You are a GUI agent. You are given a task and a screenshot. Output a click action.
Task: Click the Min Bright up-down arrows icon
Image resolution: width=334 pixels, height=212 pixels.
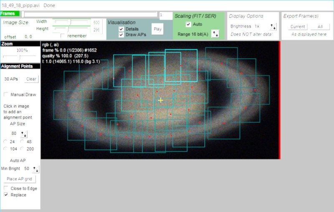coord(35,169)
